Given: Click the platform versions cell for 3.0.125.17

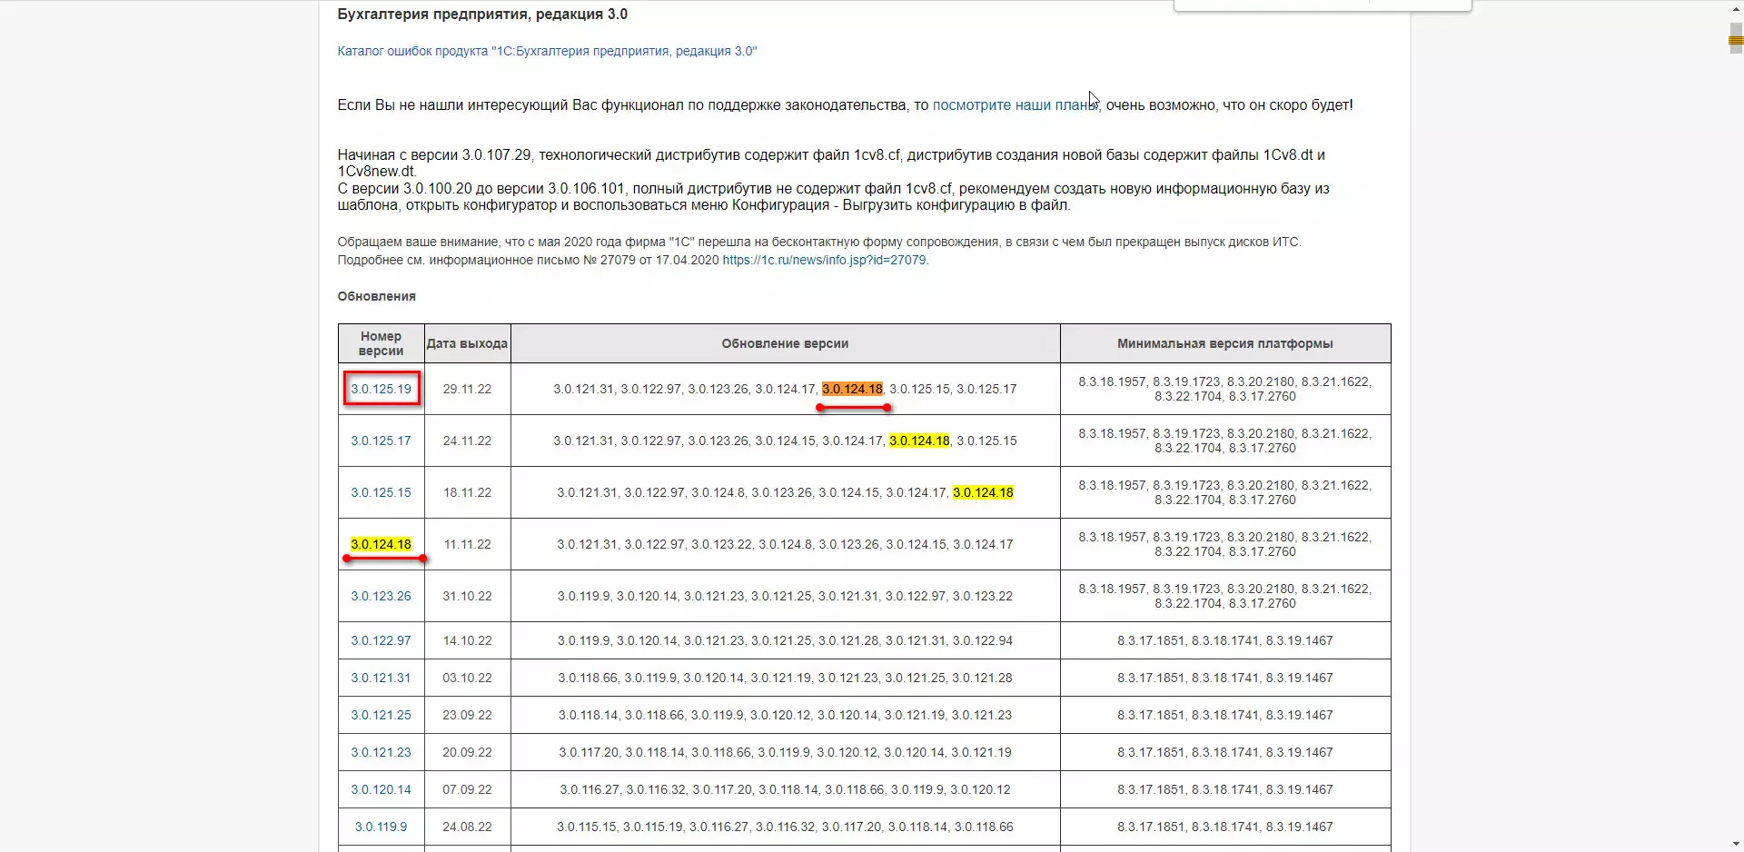Looking at the screenshot, I should [1225, 441].
